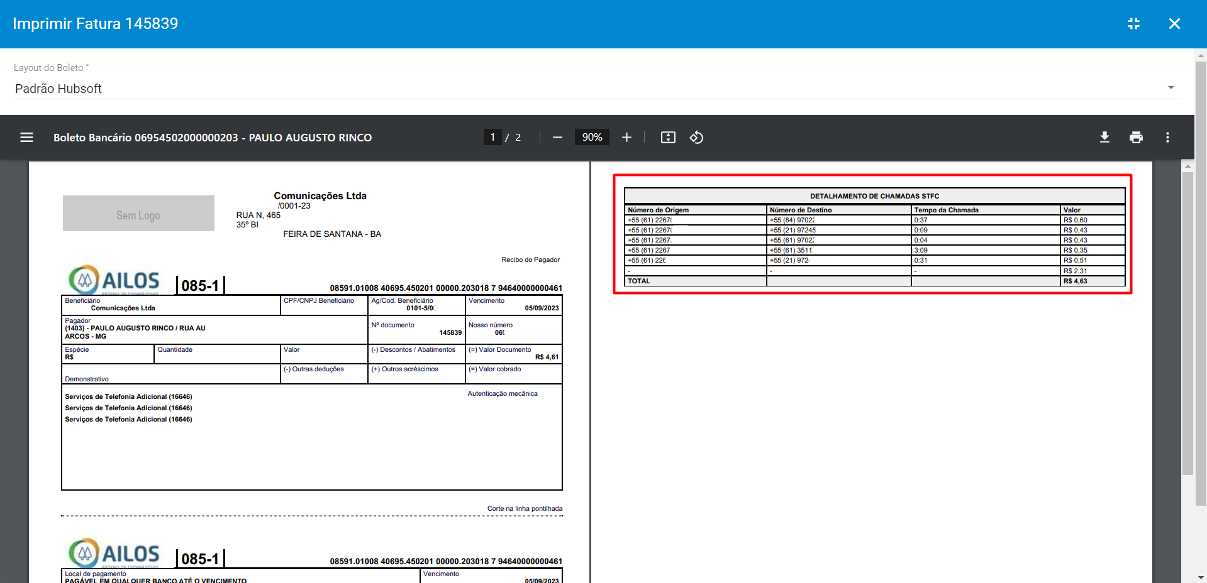Click the FEIRA DE SANTANA - BA address
This screenshot has width=1207, height=583.
[332, 234]
